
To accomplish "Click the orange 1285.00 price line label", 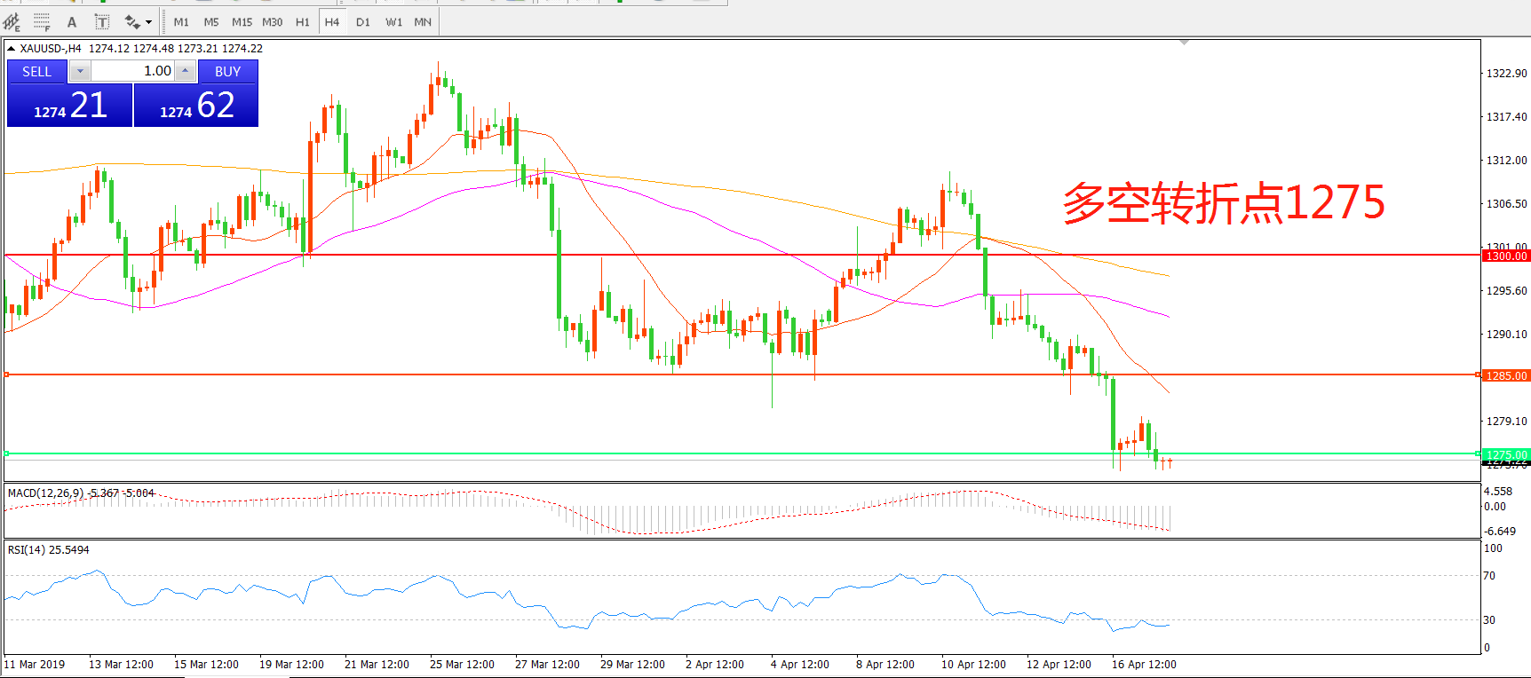I will pos(1506,375).
